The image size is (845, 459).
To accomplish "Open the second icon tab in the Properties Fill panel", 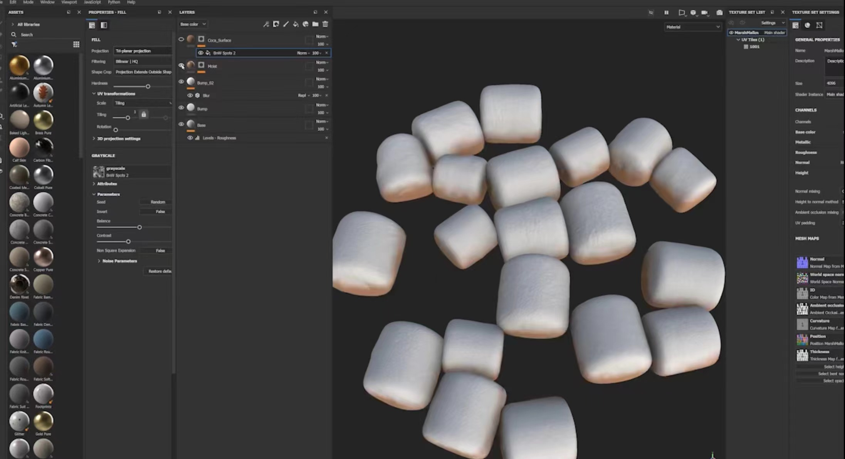I will pos(104,25).
